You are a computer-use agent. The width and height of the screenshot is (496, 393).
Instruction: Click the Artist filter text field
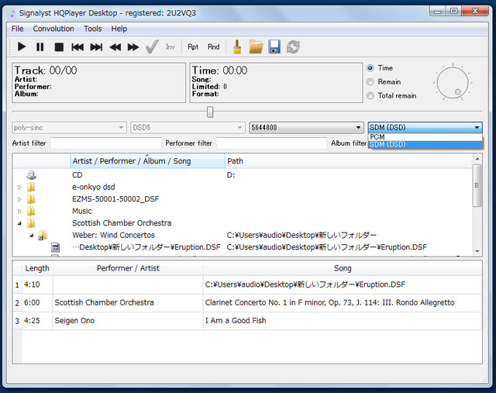pyautogui.click(x=105, y=143)
